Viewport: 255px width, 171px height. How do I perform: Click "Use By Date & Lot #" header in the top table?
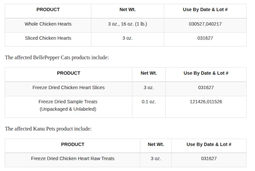click(x=205, y=10)
